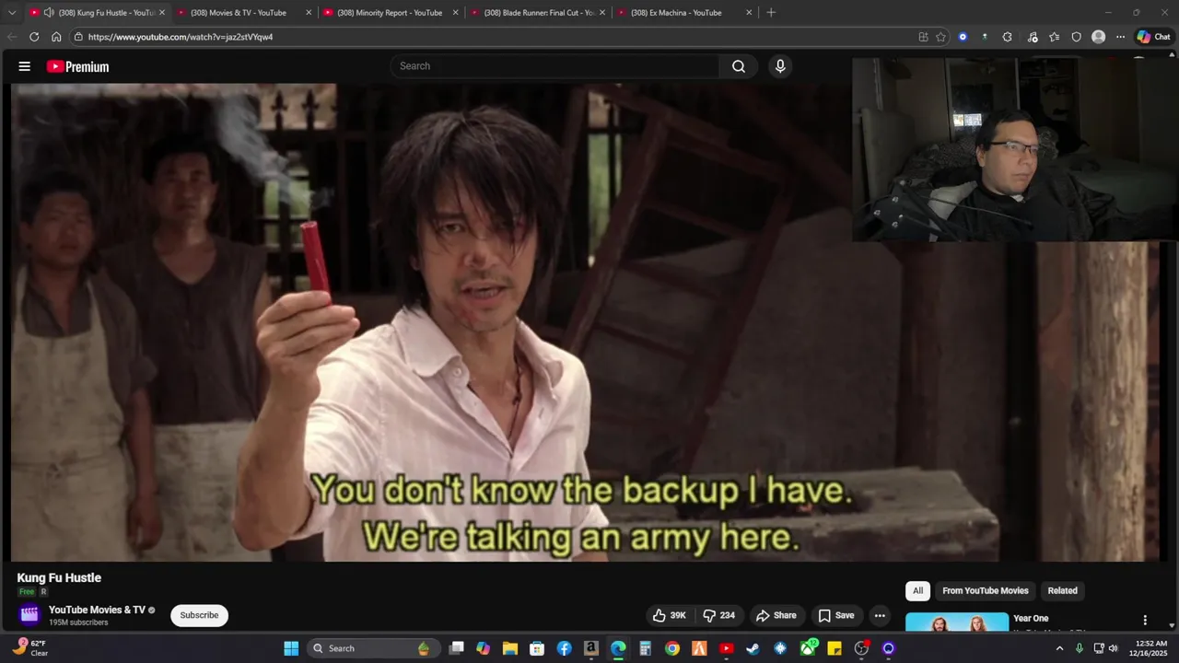This screenshot has width=1179, height=663.
Task: Open Facebook from the taskbar
Action: pos(564,648)
